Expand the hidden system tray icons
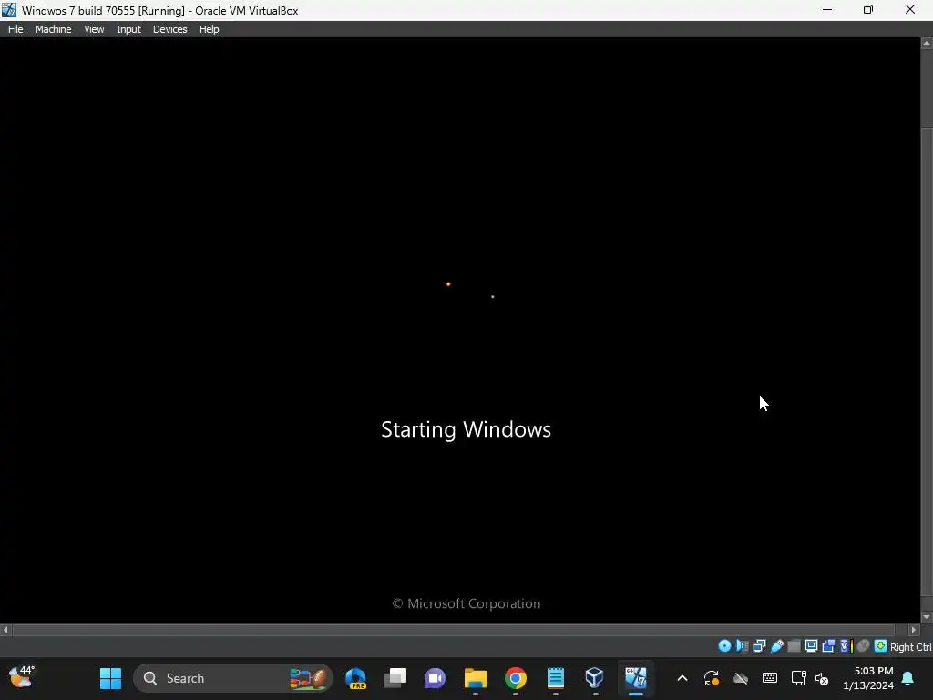Image resolution: width=933 pixels, height=700 pixels. (682, 678)
